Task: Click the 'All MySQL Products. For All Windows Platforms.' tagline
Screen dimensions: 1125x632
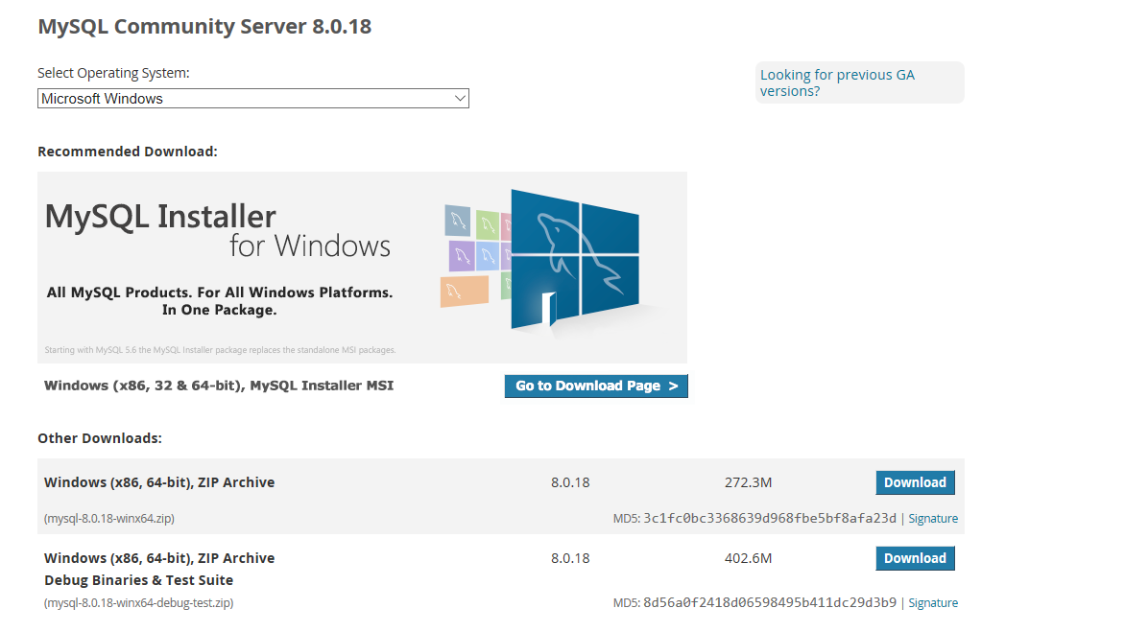Action: (220, 293)
